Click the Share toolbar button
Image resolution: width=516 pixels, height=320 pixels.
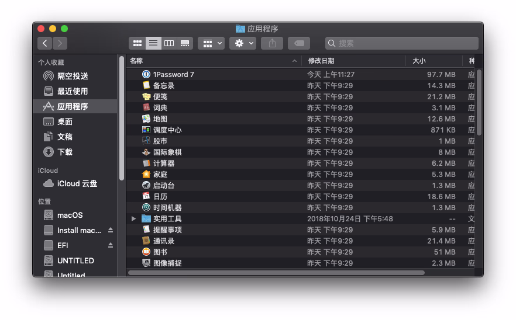(x=272, y=43)
